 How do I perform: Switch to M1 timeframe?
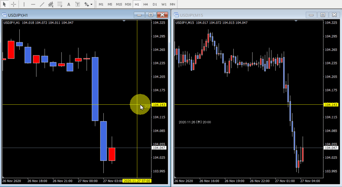click(x=101, y=4)
